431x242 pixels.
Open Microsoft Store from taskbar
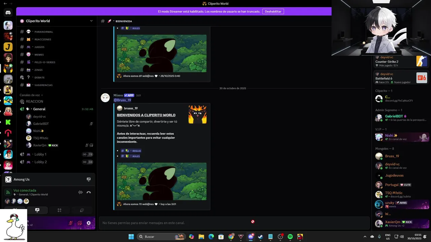click(x=221, y=237)
